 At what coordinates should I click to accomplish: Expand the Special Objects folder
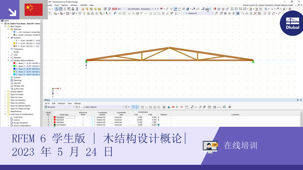click(x=5, y=92)
